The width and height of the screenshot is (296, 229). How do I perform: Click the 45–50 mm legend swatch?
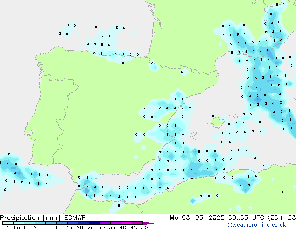(137, 223)
